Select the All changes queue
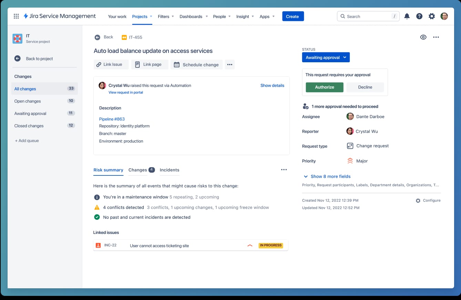The image size is (461, 300). (44, 89)
